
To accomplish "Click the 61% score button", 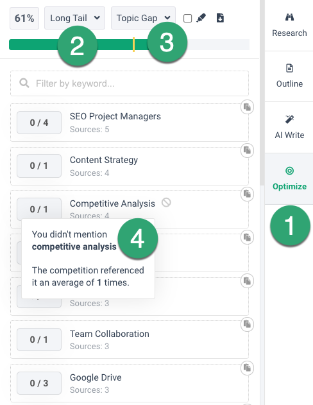I will [x=24, y=18].
